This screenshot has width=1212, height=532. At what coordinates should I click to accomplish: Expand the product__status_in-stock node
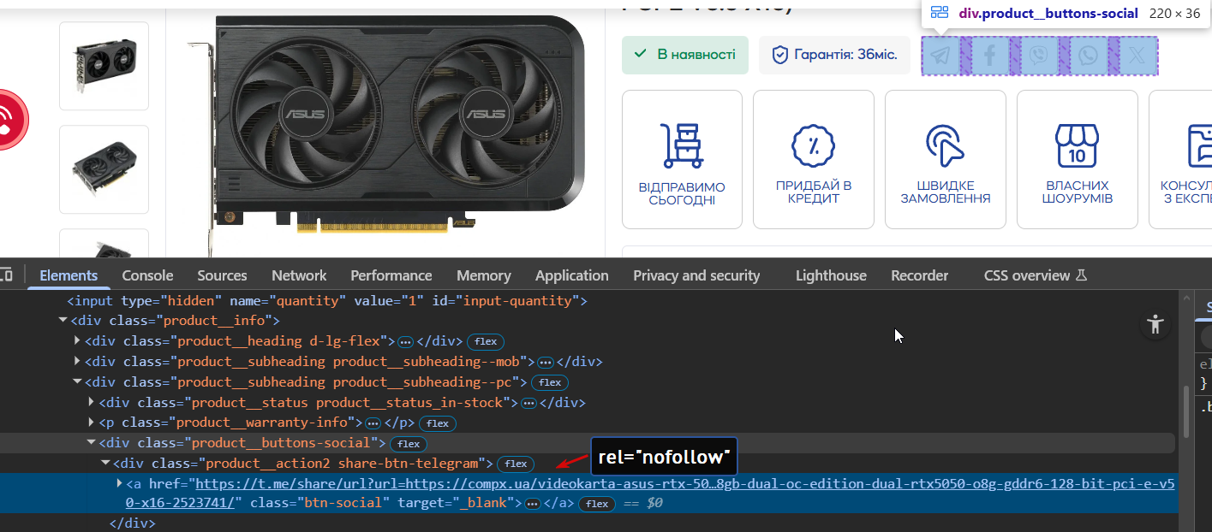coord(92,402)
